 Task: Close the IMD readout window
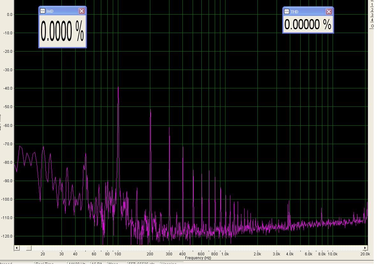82,11
